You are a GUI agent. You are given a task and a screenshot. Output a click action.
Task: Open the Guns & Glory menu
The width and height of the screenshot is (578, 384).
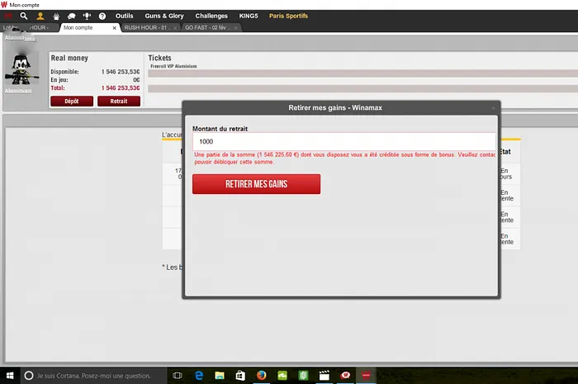pos(164,16)
